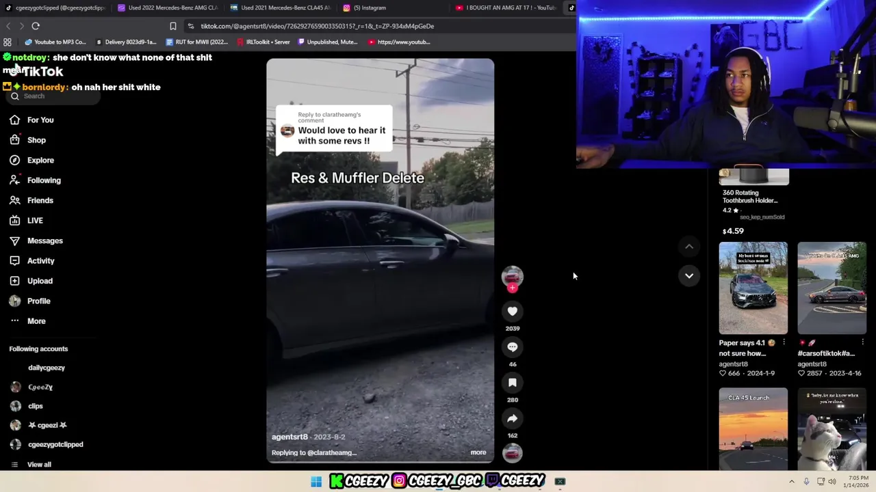The height and width of the screenshot is (492, 876).
Task: Open the browser apps grid icon
Action: [8, 42]
